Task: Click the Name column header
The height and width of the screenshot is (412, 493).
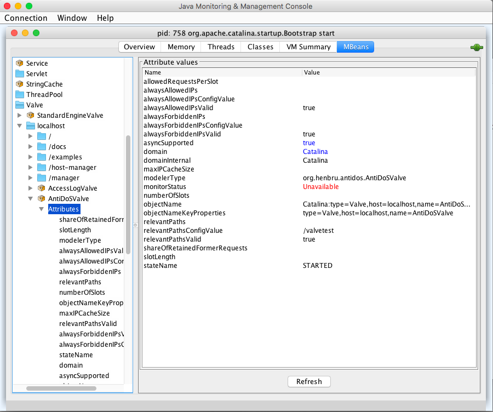Action: click(x=222, y=72)
